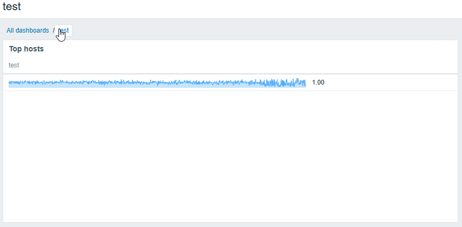Click the 1.00 value beside the sparkline
Viewport: 462px width, 227px height.
coord(318,82)
